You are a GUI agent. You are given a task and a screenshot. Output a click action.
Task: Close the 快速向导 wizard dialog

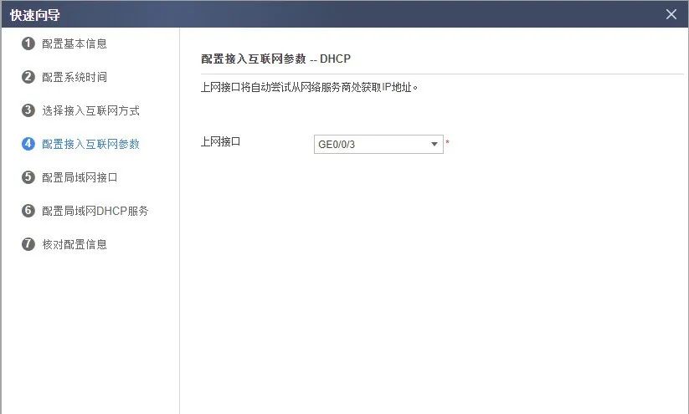[671, 14]
